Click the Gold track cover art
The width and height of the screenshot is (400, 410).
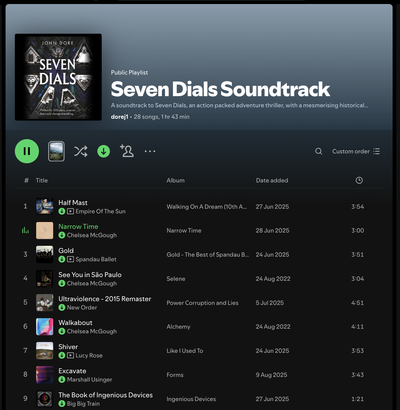[x=45, y=254]
